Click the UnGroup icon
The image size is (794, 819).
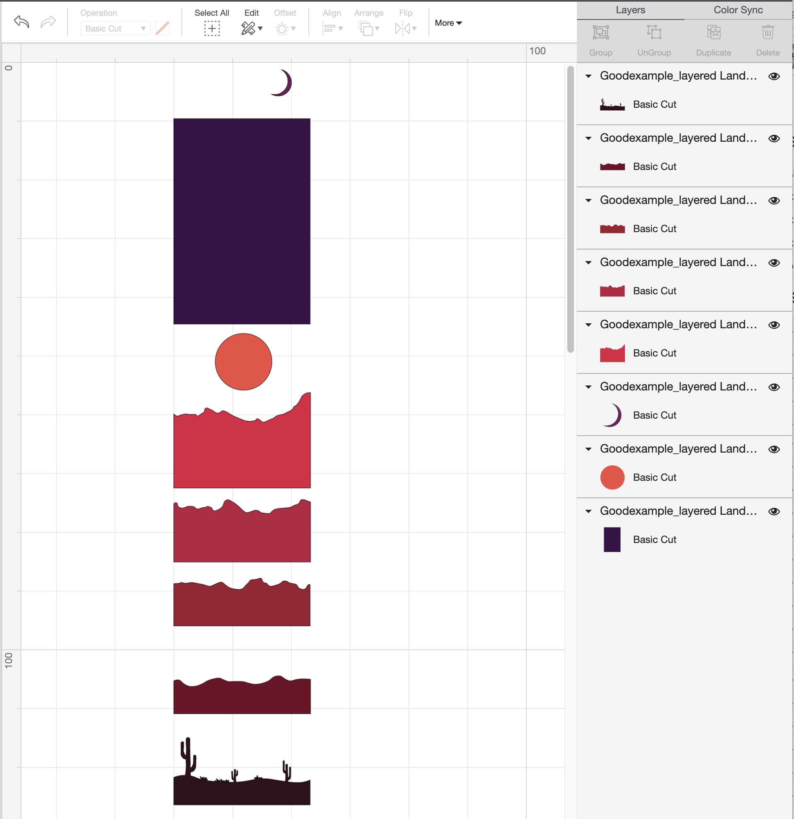(654, 32)
